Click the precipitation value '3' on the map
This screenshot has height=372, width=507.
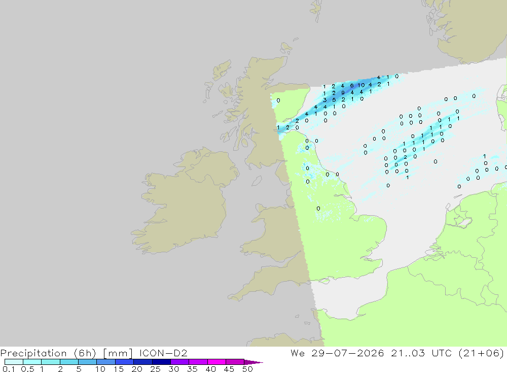pos(325,100)
